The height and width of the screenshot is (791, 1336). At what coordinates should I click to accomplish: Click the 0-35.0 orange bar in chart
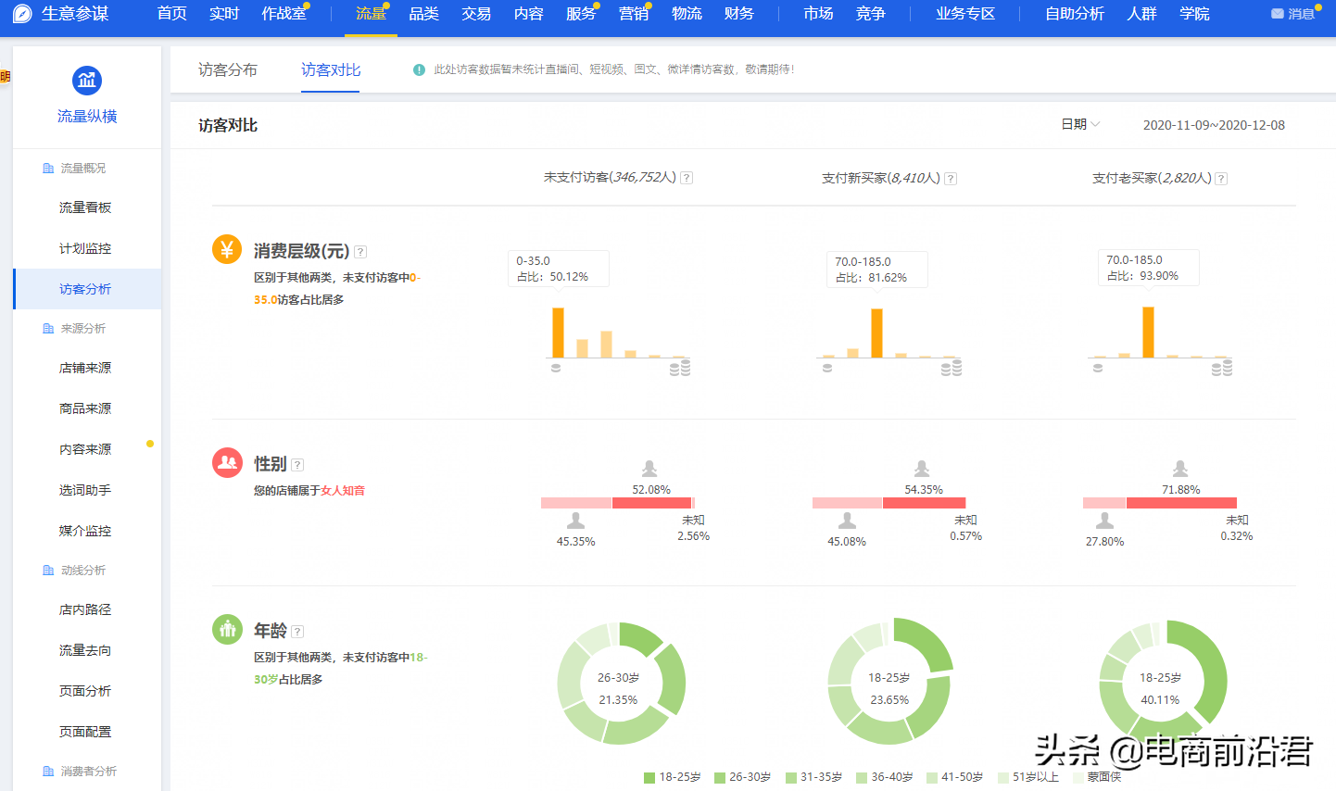(x=558, y=333)
